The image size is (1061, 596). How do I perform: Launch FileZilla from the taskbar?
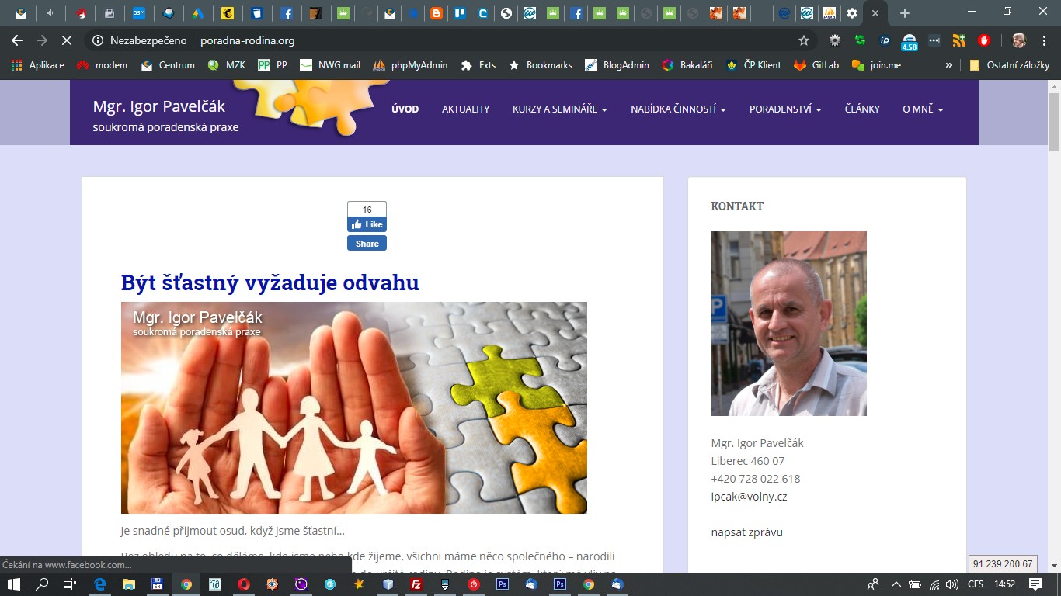pos(416,584)
